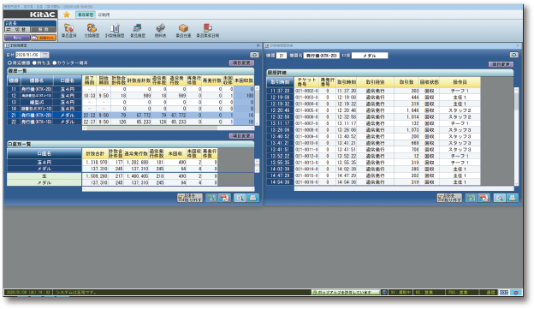Click PDF export icon in left window
The width and height of the screenshot is (534, 309).
pos(225,198)
